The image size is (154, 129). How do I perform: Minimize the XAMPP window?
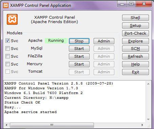click(122, 4)
